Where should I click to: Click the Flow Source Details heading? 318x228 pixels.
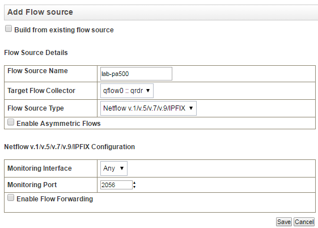click(x=36, y=53)
